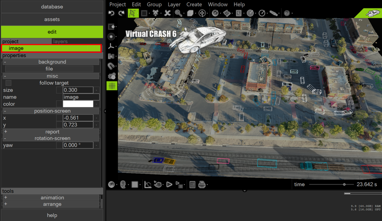Click the magnet snap icon

tap(111, 66)
